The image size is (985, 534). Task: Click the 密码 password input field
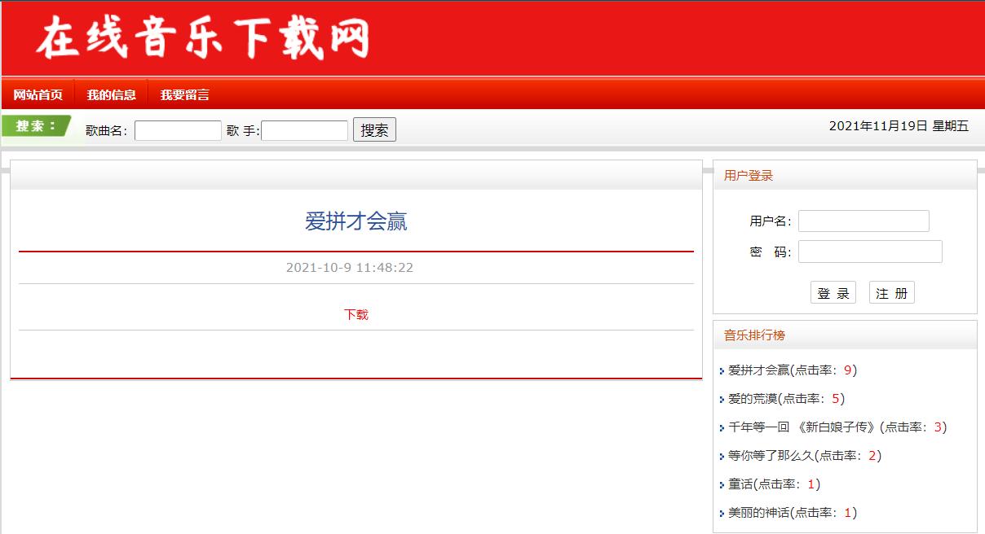point(870,251)
